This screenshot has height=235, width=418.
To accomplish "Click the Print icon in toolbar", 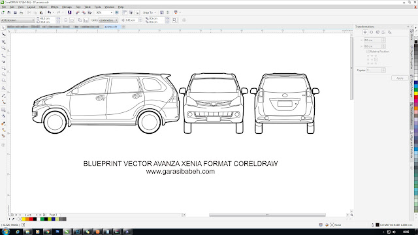I will tap(22, 12).
